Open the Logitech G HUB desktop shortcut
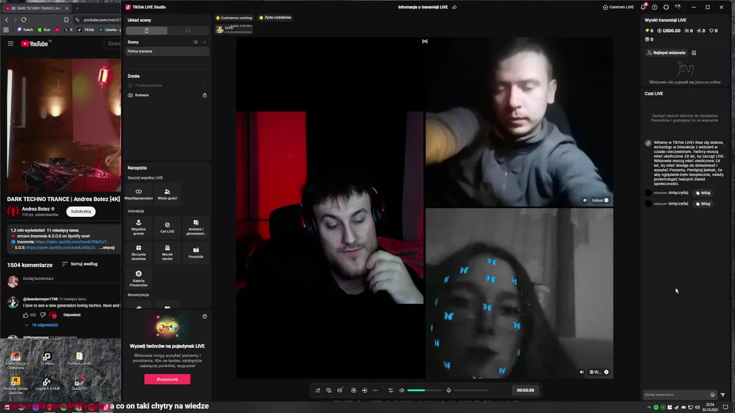The width and height of the screenshot is (735, 413). click(47, 383)
